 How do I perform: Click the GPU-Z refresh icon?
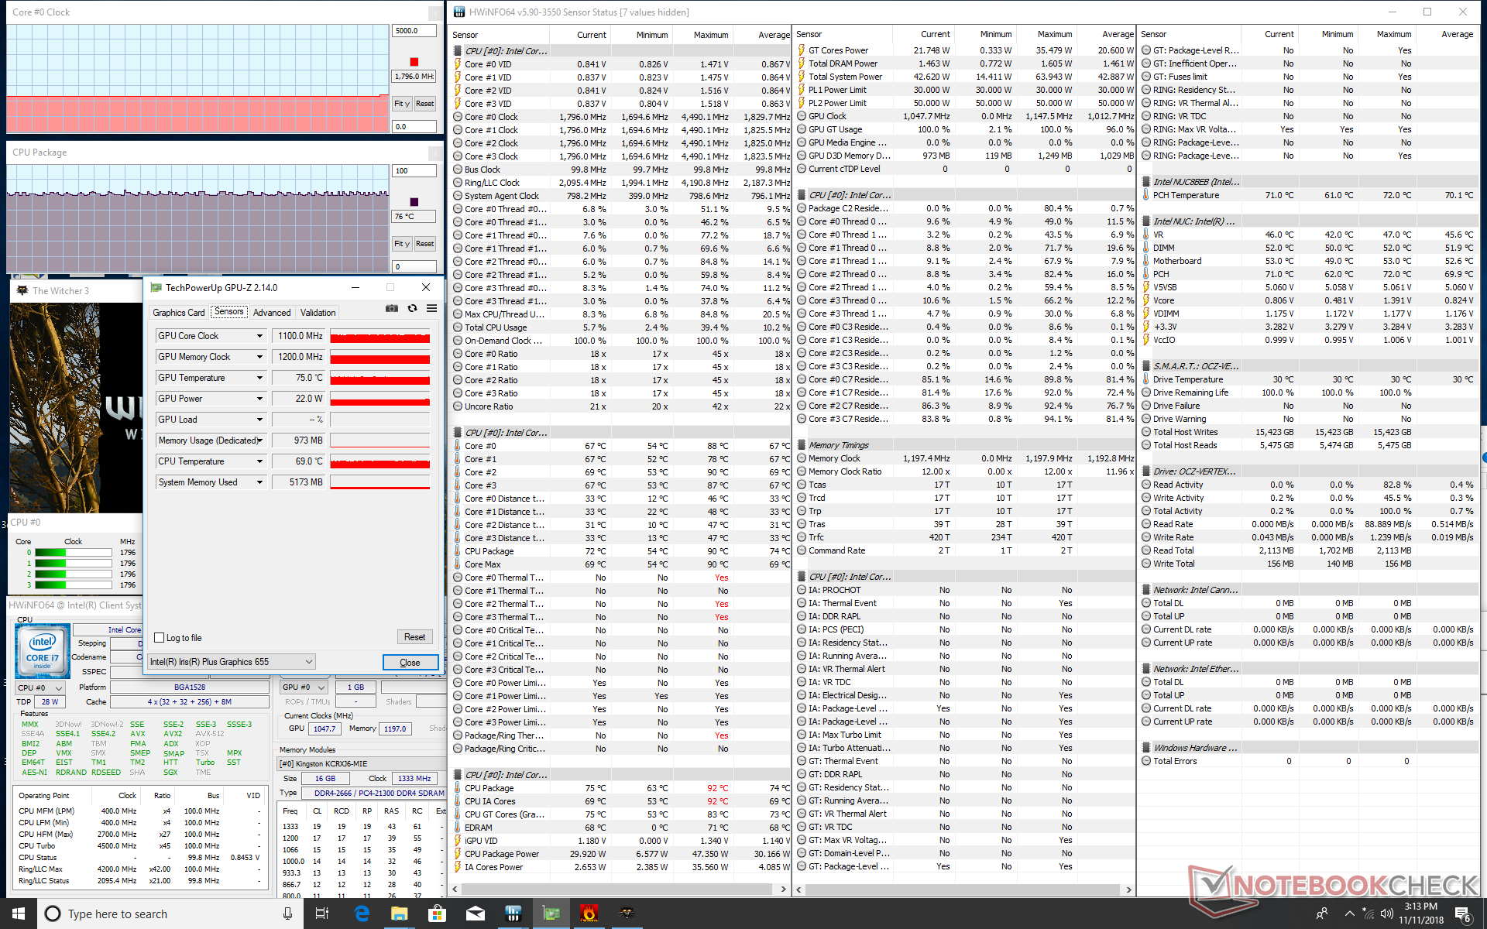pyautogui.click(x=412, y=308)
